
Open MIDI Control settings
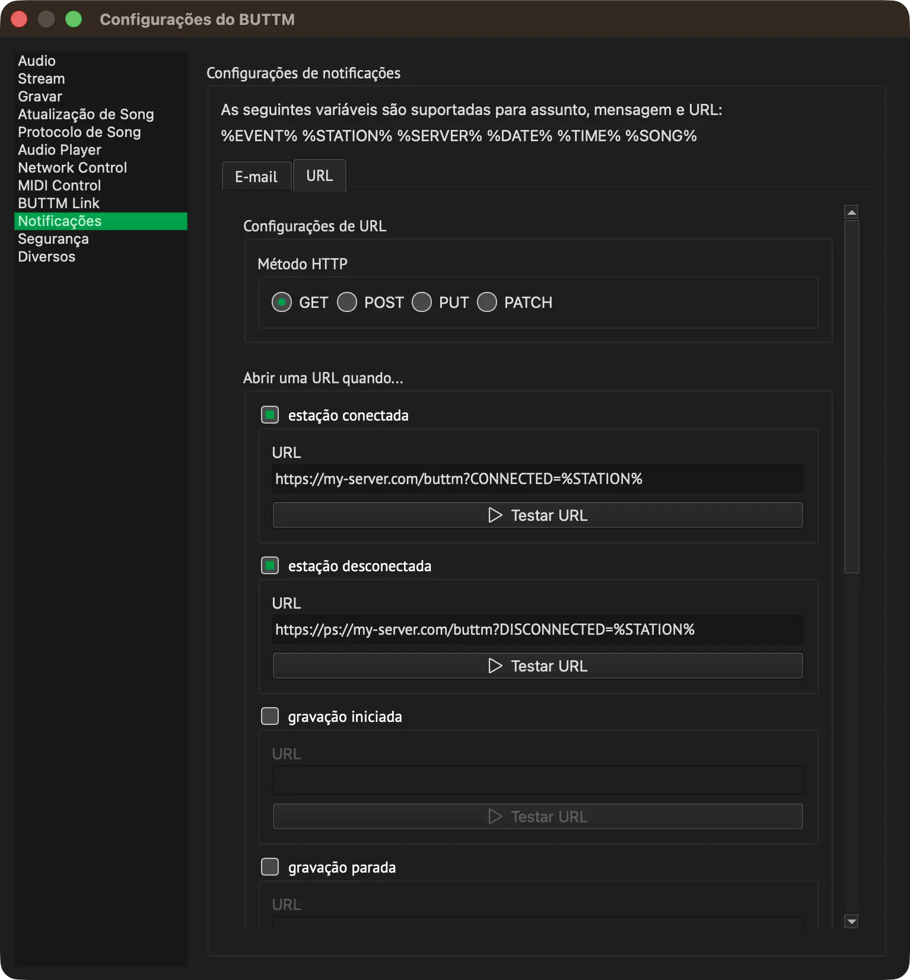(x=101, y=185)
